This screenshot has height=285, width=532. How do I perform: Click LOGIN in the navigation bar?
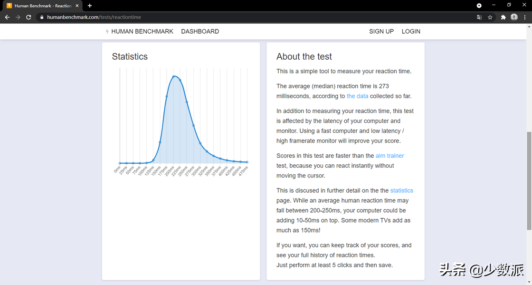pyautogui.click(x=411, y=31)
